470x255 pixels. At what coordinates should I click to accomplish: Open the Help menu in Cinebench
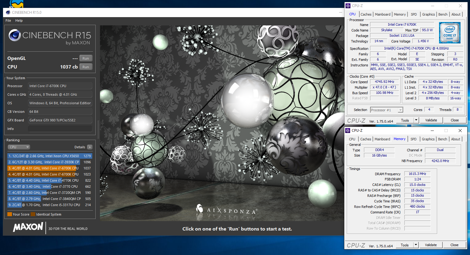tap(19, 20)
